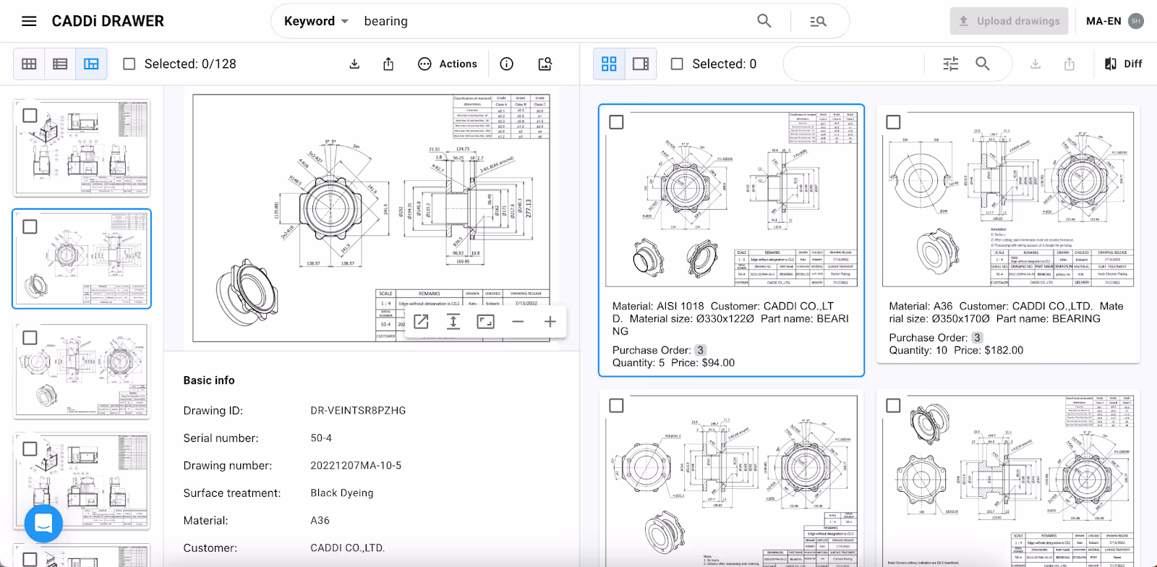Image resolution: width=1157 pixels, height=567 pixels.
Task: Share from the right panel toolbar
Action: click(1070, 64)
